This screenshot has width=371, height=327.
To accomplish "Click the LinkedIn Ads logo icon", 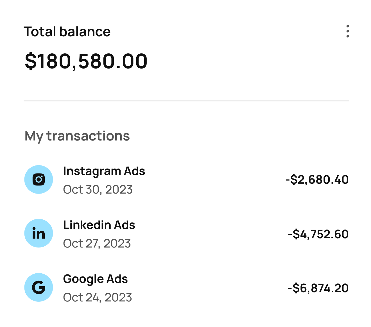I will [x=39, y=233].
